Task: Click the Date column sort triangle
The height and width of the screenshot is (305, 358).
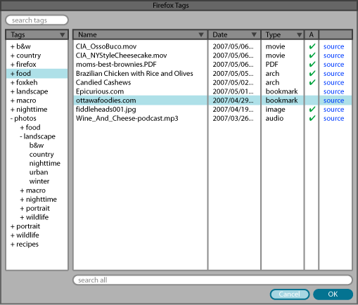Action: click(x=254, y=35)
